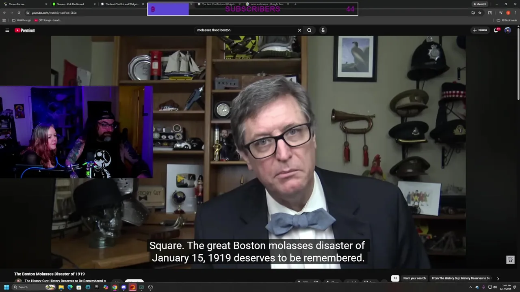
Task: Expand the All Bookmarks folder
Action: pyautogui.click(x=507, y=20)
